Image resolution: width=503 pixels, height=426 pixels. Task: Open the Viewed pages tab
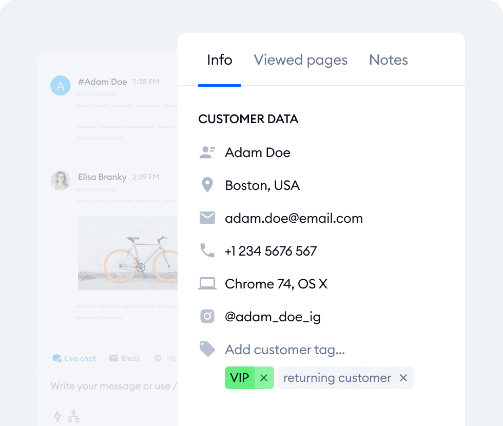pos(301,60)
